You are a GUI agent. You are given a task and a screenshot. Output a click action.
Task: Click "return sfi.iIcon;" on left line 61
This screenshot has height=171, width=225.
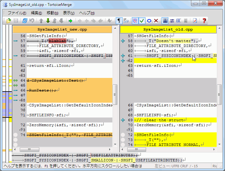click(x=50, y=66)
